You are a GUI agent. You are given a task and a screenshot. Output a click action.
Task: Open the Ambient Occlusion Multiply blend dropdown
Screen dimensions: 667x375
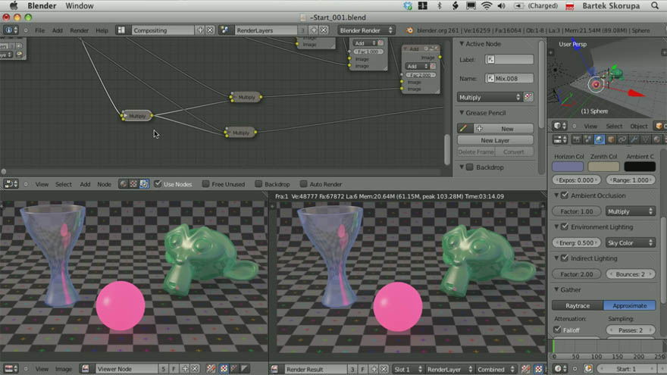[630, 211]
